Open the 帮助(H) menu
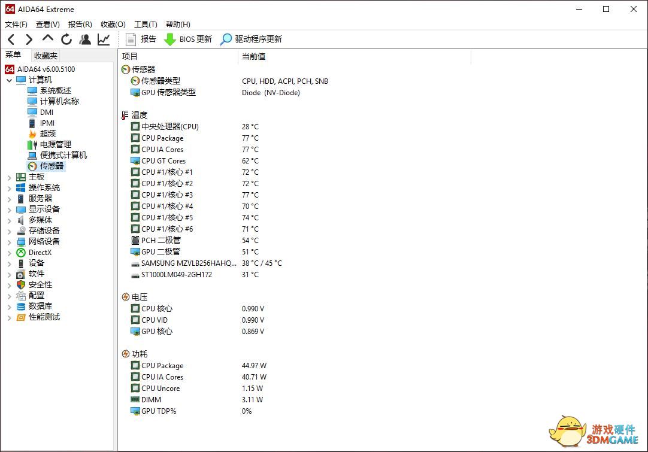Viewport: 648px width, 452px height. 178,25
